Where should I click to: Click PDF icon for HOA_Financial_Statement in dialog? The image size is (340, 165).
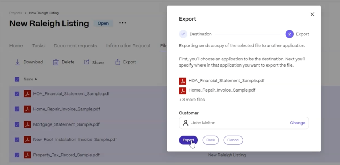pyautogui.click(x=183, y=81)
